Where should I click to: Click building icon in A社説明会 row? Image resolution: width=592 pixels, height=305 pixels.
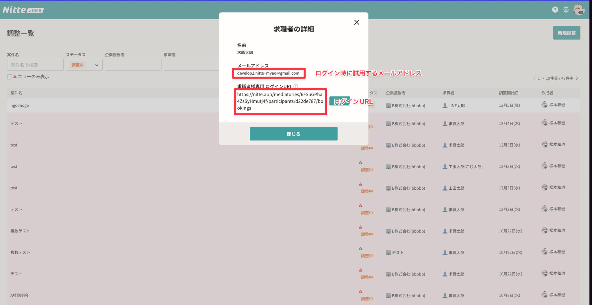pos(388,295)
